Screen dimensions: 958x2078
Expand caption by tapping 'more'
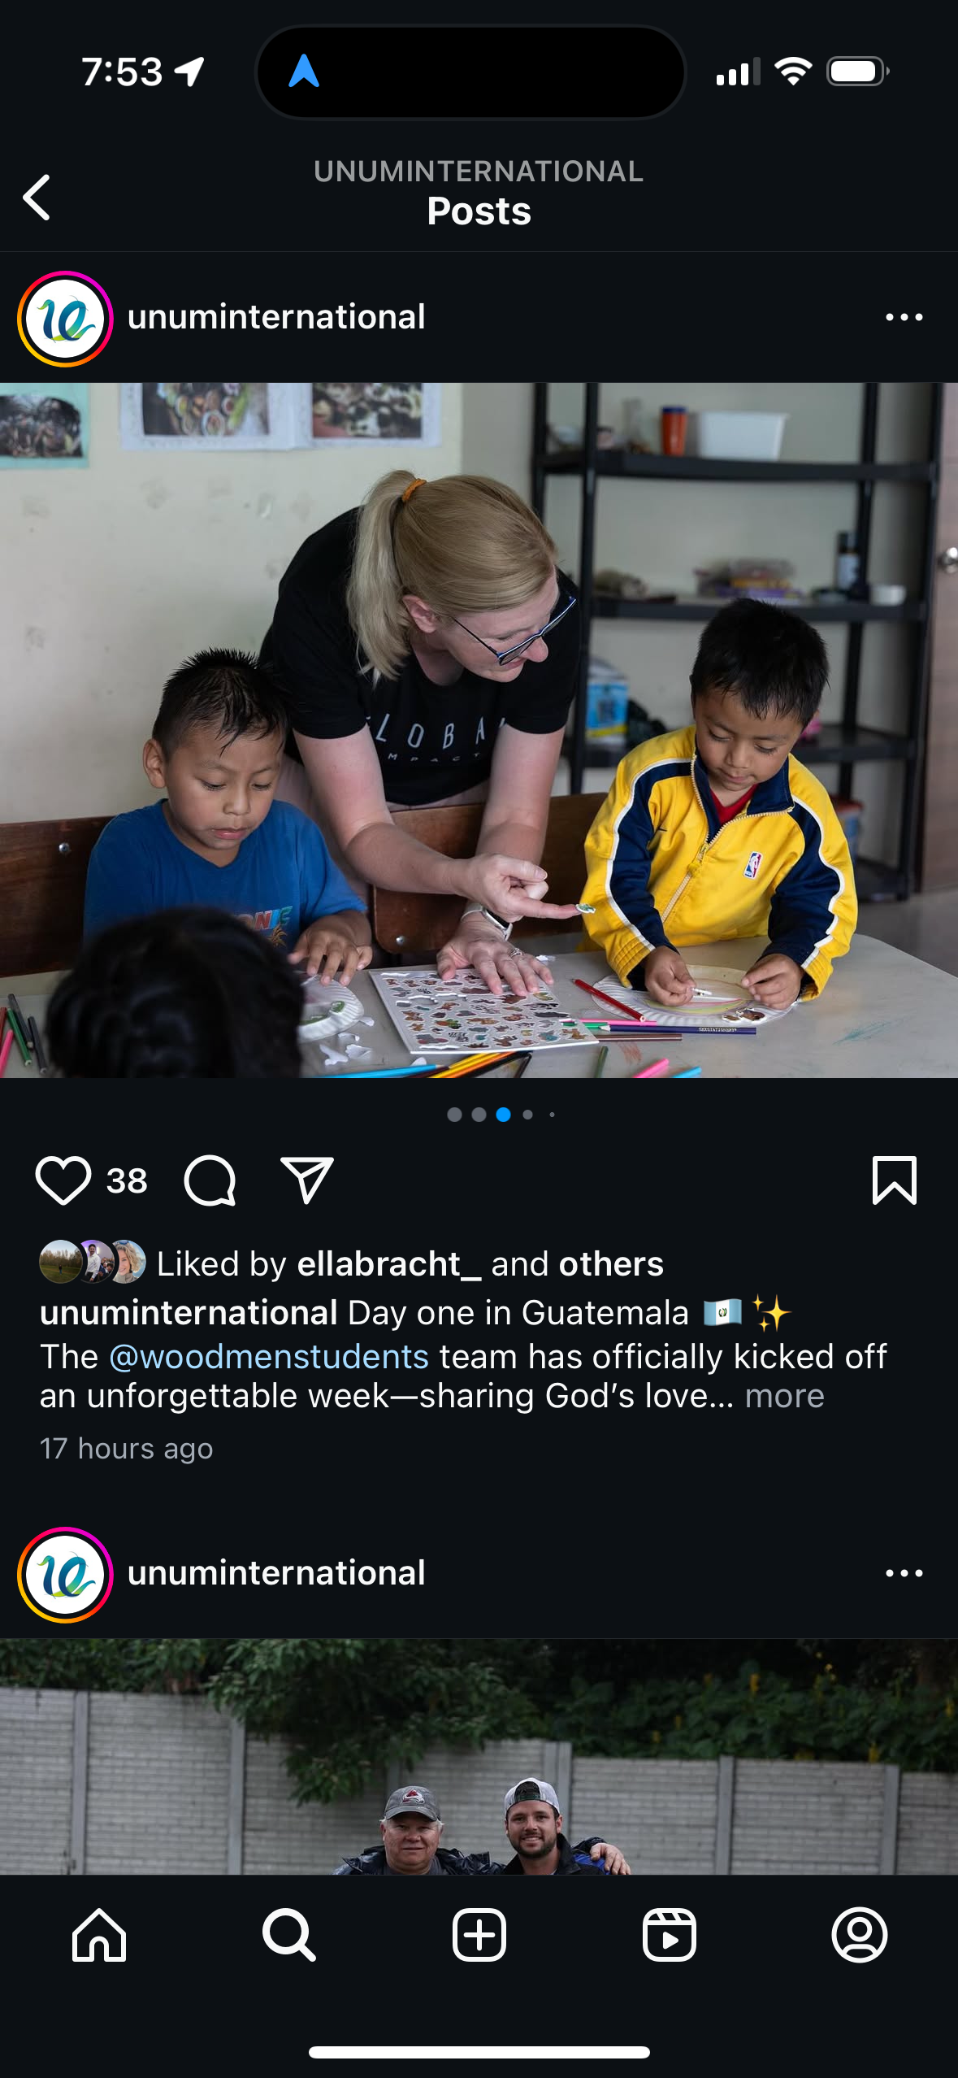tap(784, 1396)
